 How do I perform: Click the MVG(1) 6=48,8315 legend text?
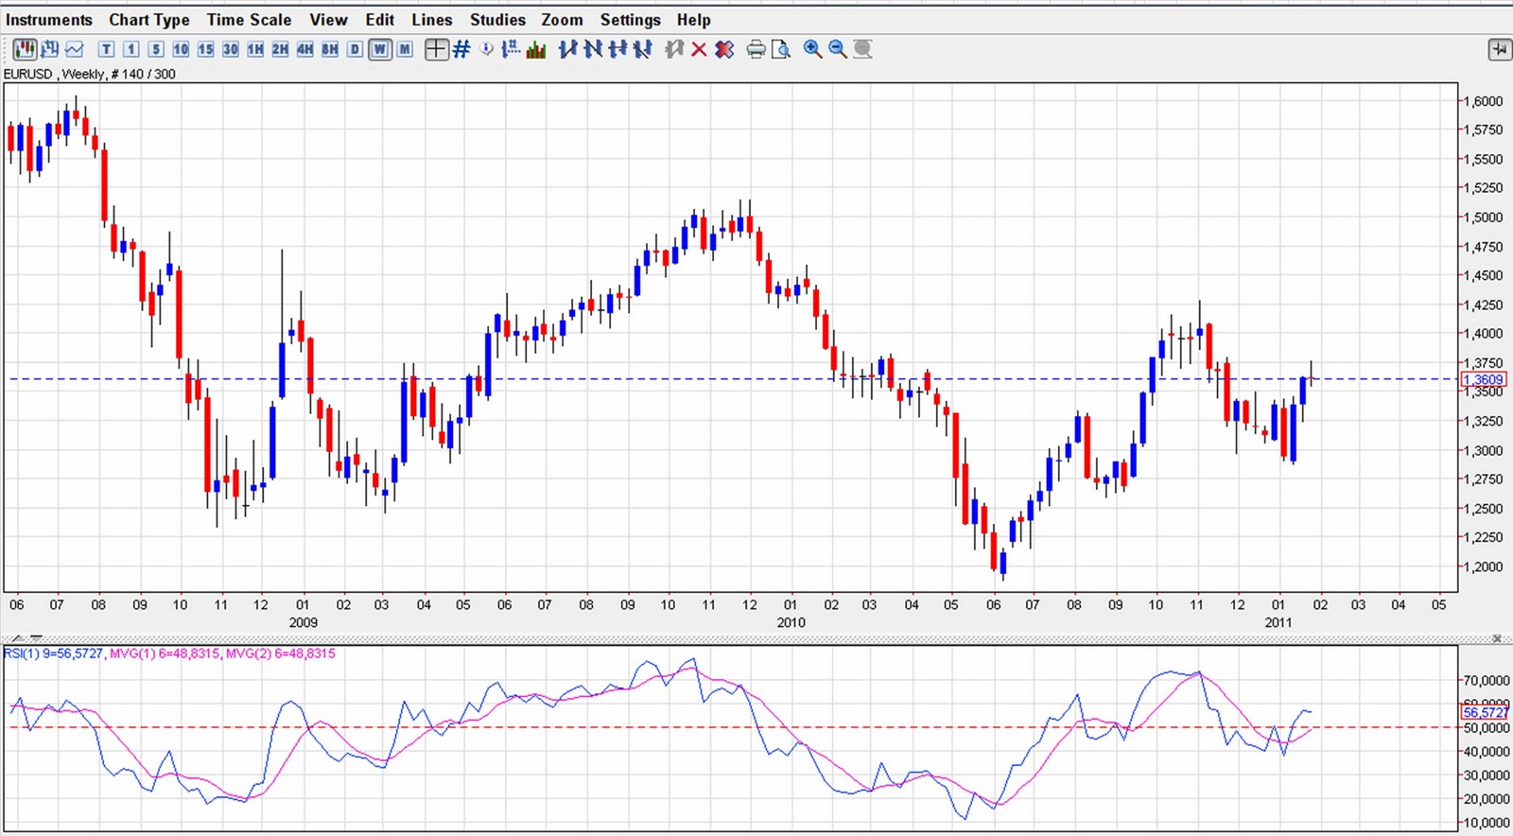(x=165, y=653)
